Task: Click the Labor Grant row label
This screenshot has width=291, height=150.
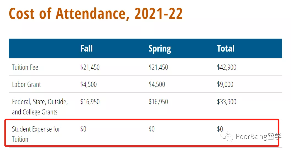Action: click(26, 84)
